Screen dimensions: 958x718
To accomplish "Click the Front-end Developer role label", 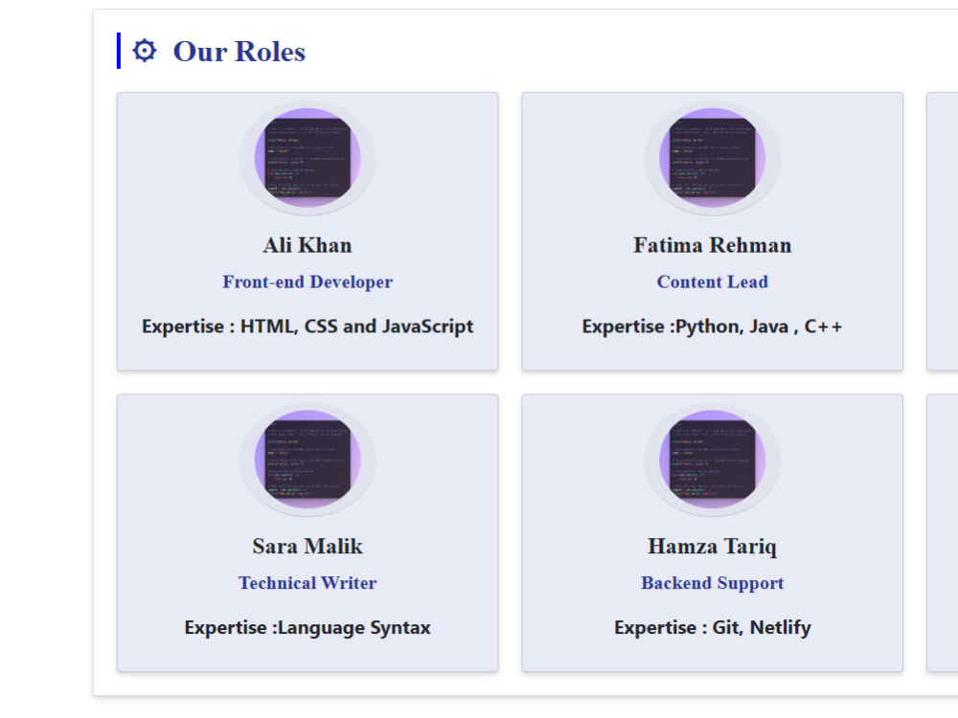I will pos(308,282).
